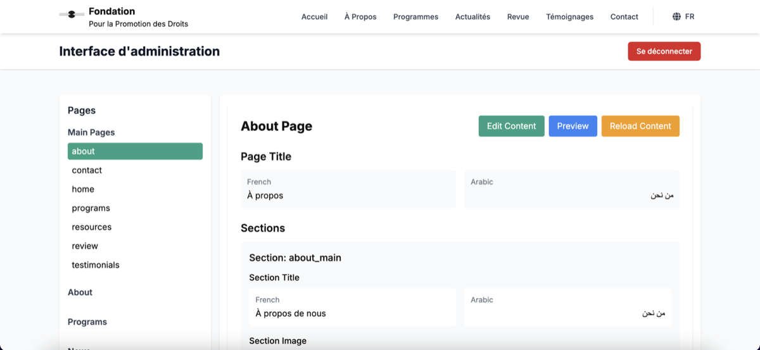Click the globe language icon
This screenshot has width=760, height=350.
676,16
